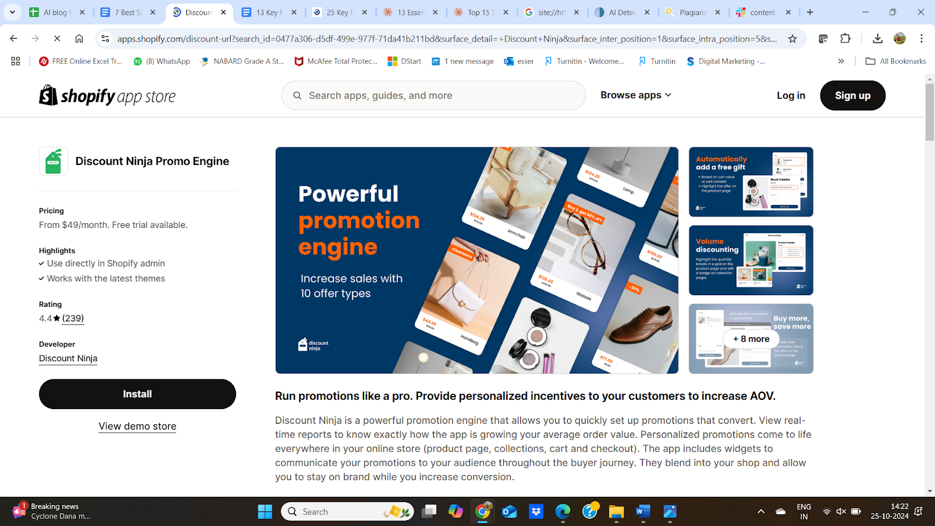Click the browser forward arrow
This screenshot has width=935, height=526.
(x=35, y=39)
